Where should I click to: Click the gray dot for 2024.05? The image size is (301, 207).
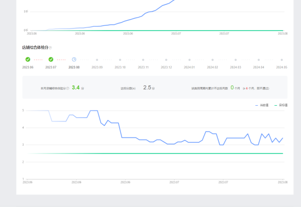click(x=282, y=60)
